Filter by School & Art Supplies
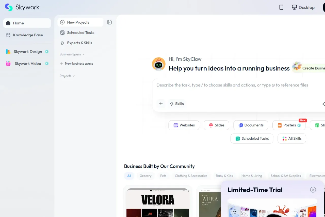 286,176
